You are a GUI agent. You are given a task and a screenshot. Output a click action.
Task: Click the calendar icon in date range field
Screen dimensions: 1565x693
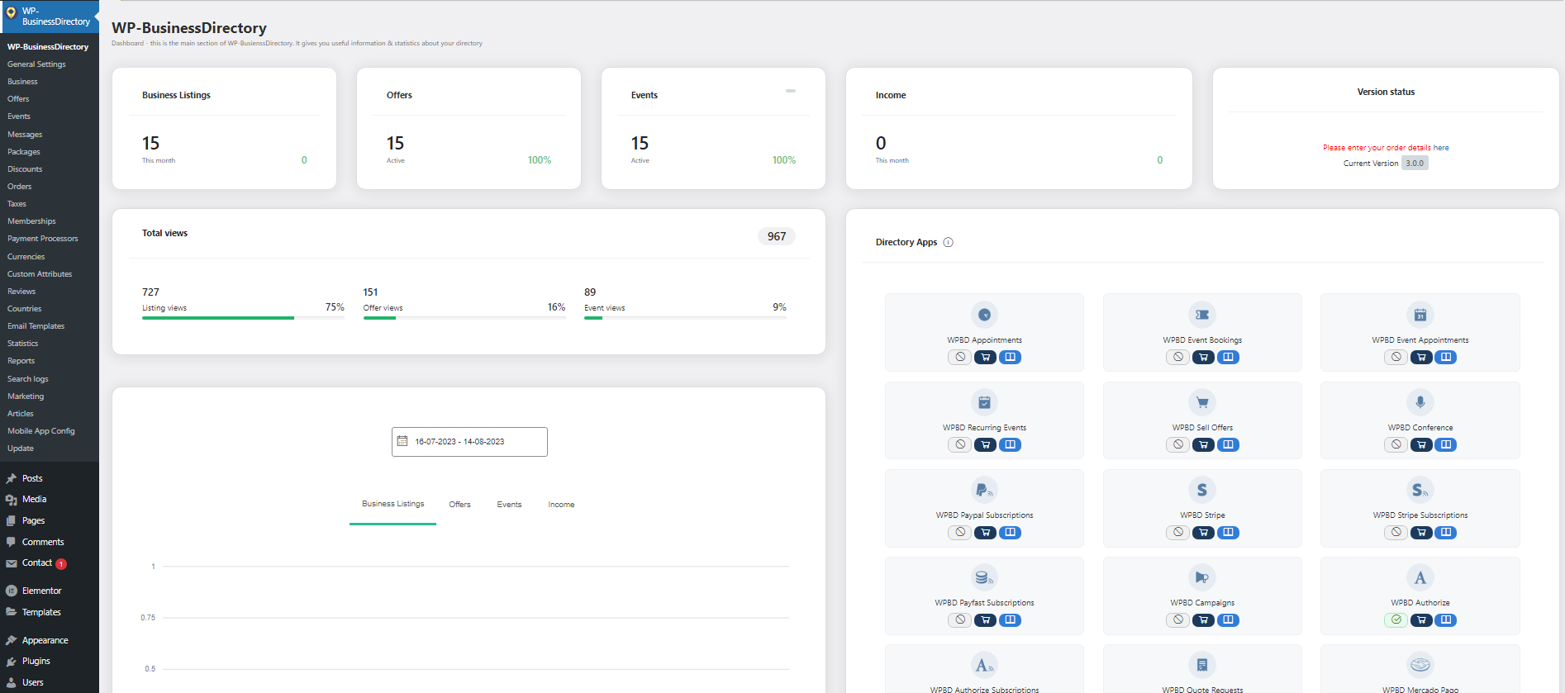pyautogui.click(x=402, y=441)
